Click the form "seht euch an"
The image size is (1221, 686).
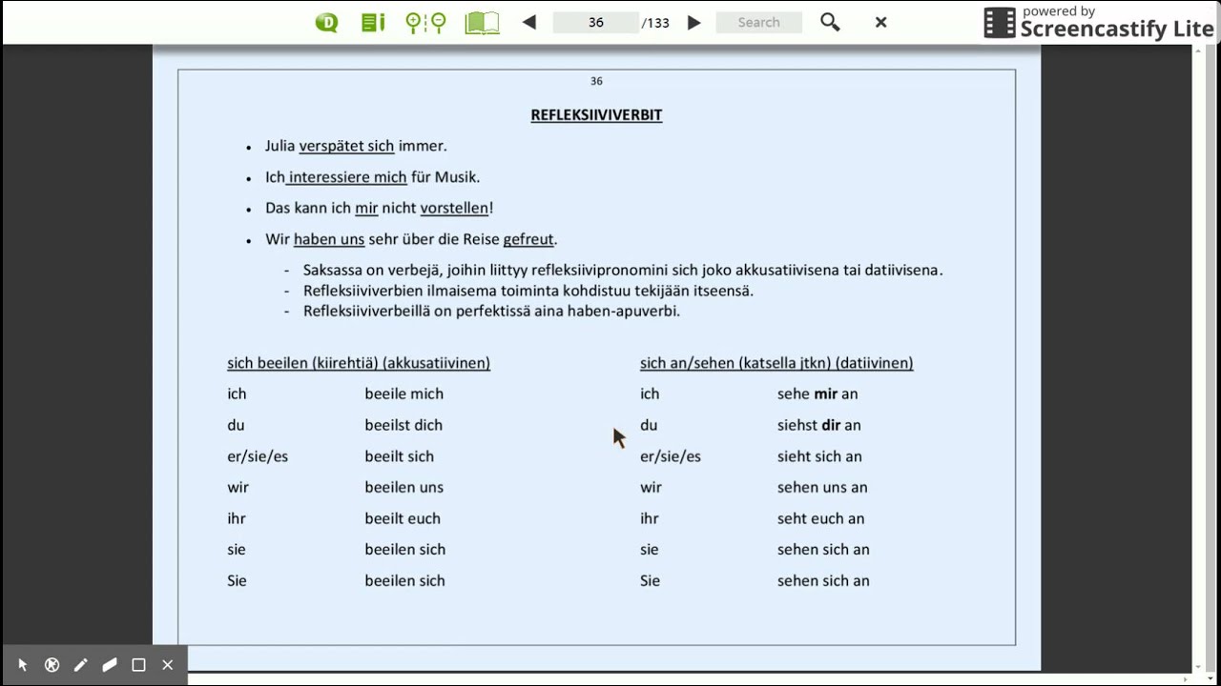click(x=820, y=518)
